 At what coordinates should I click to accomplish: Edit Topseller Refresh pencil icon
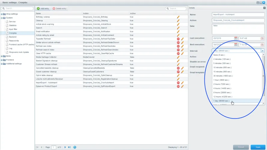pyautogui.click(x=182, y=39)
